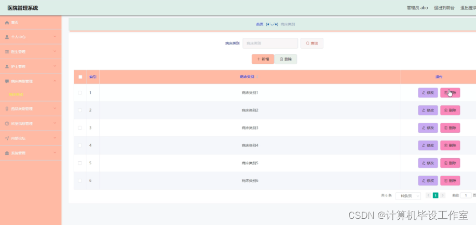Image resolution: width=476 pixels, height=225 pixels.
Task: Click 修改 in the 病床类别4 row
Action: (x=428, y=146)
